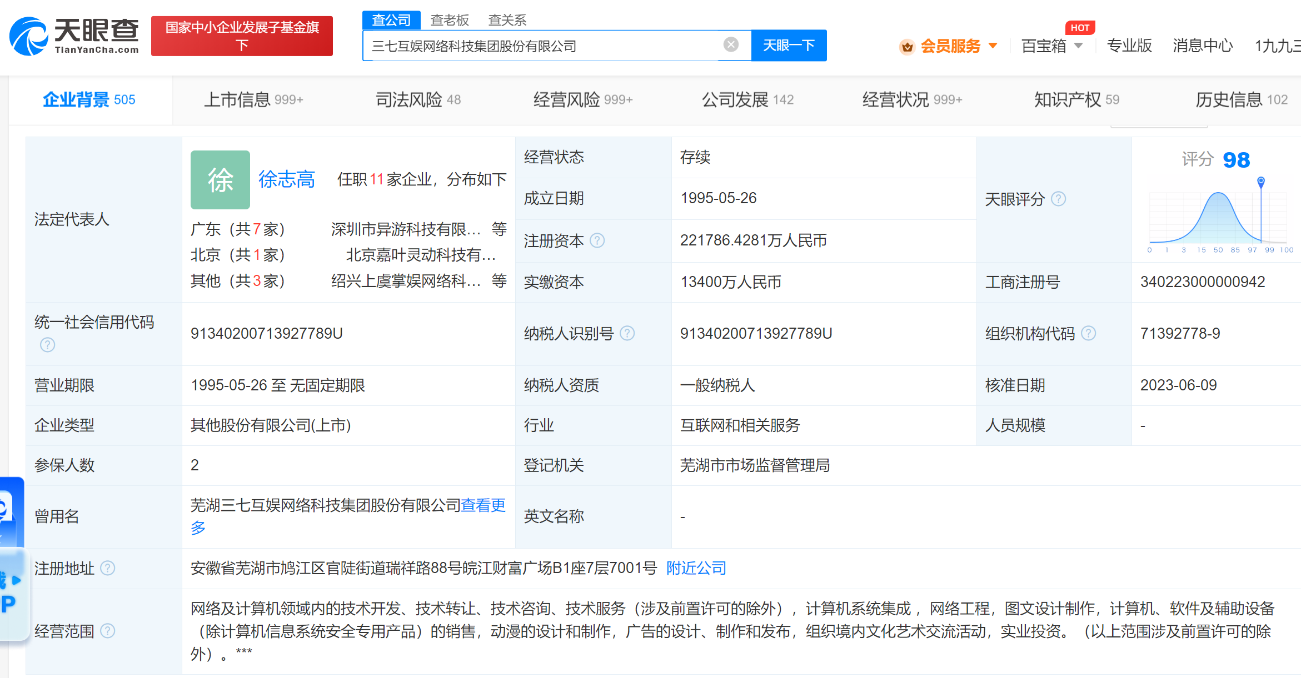Image resolution: width=1301 pixels, height=678 pixels.
Task: Switch to 查老板 search tab
Action: [450, 20]
